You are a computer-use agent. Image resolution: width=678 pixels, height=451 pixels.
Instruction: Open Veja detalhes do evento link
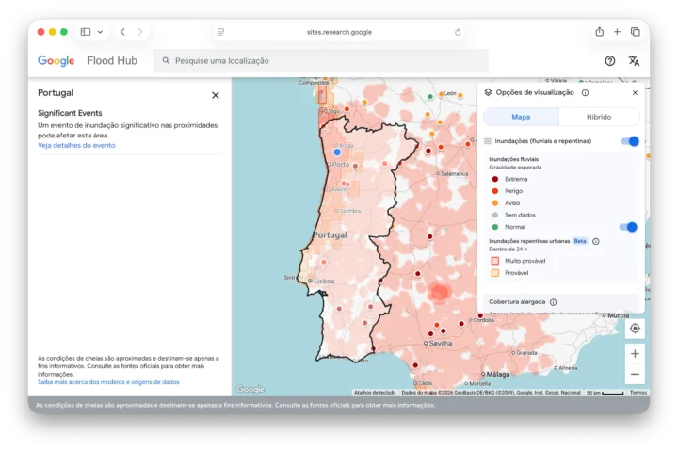click(76, 146)
